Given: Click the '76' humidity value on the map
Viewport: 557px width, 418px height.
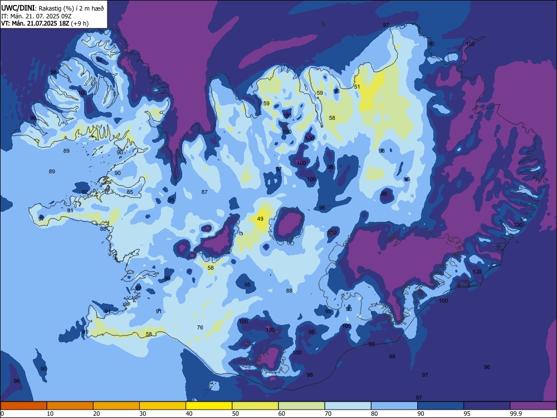Looking at the screenshot, I should 200,327.
